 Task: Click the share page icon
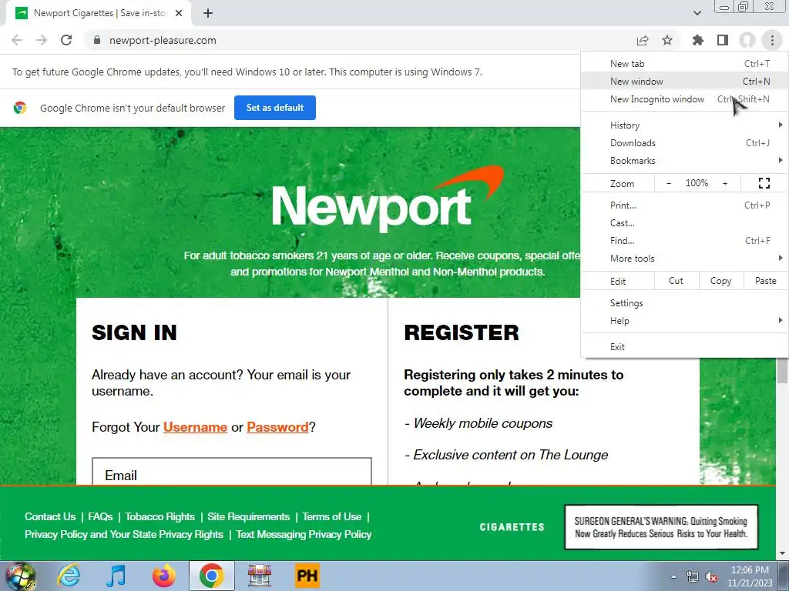643,40
